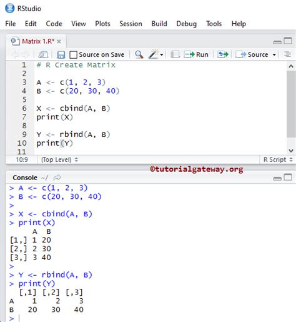The height and width of the screenshot is (322, 296).
Task: Click the RStudio logo icon
Action: pos(10,9)
